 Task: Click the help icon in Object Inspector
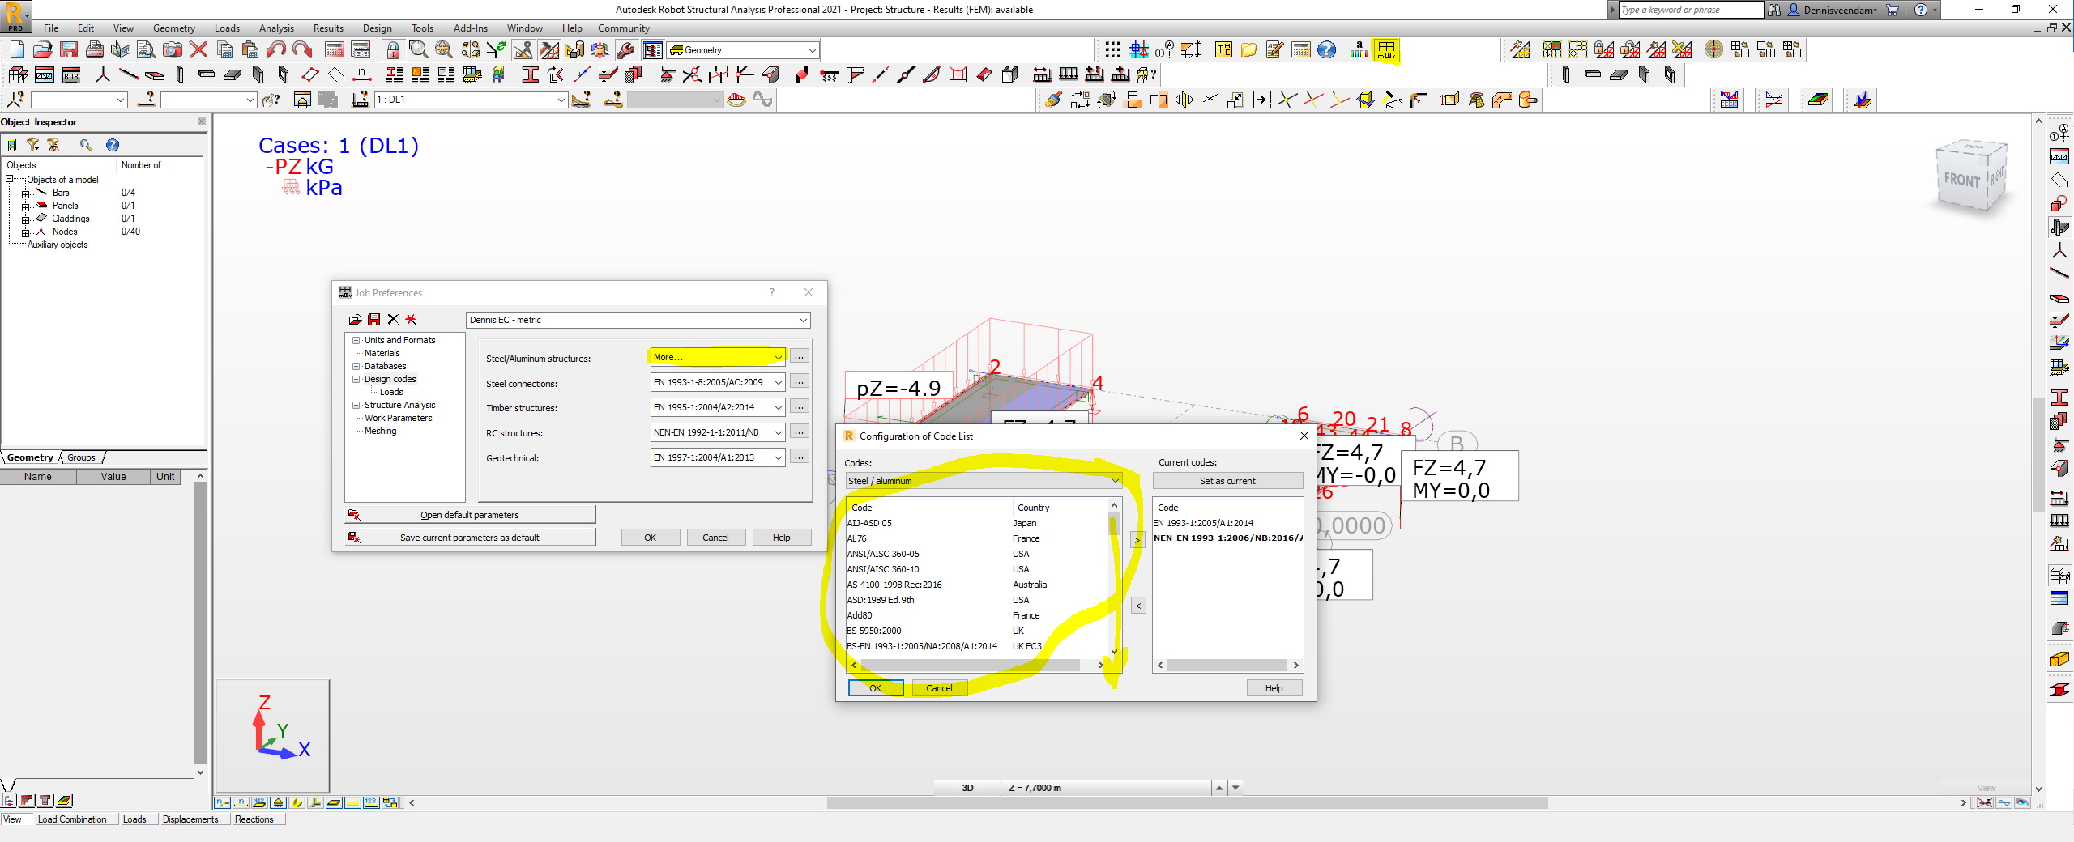pos(113,145)
